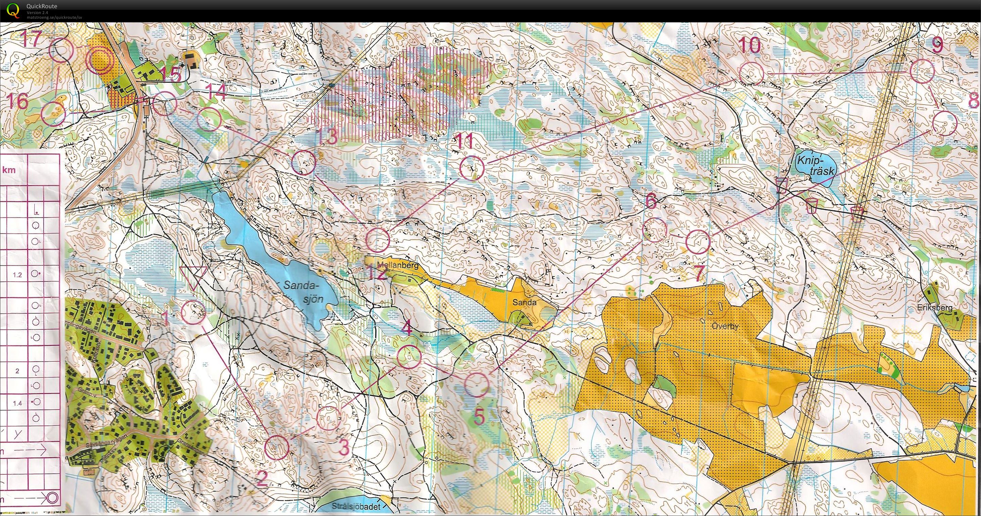Screen dimensions: 981x516
Task: Click control circle 15
Action: 165,104
